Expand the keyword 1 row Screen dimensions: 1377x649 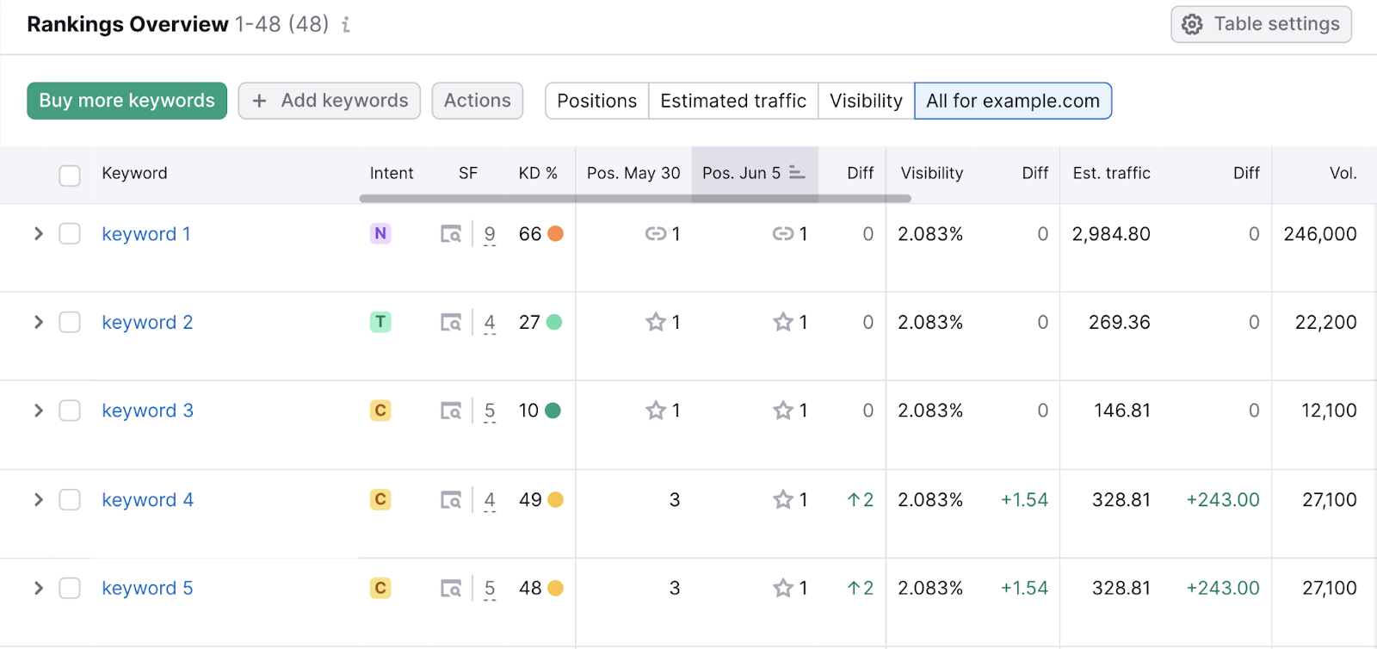(38, 234)
